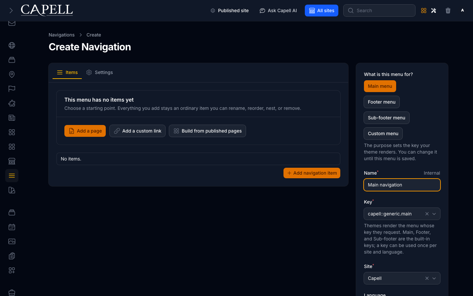473x296 pixels.
Task: Open the location pin sidebar icon
Action: click(x=12, y=74)
